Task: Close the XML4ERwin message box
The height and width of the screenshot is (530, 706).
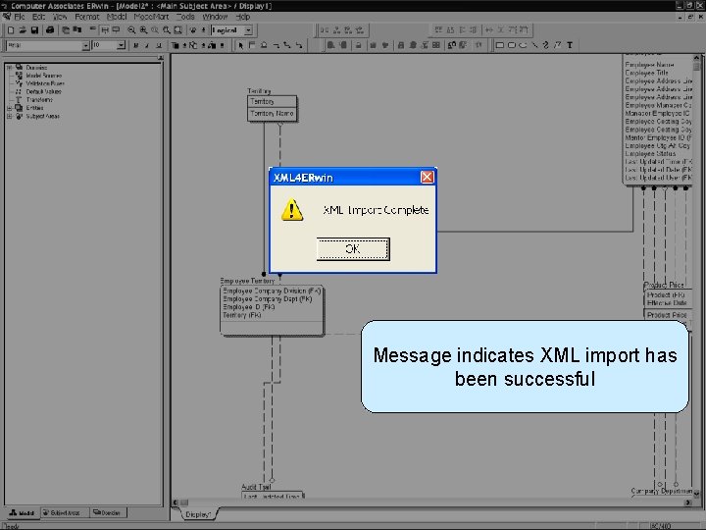Action: (427, 177)
